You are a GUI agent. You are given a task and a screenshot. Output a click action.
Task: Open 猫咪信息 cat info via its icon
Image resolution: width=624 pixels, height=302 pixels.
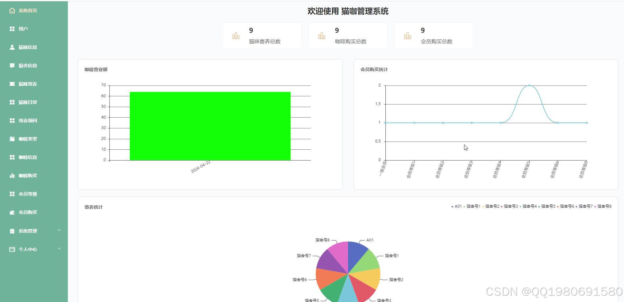pyautogui.click(x=12, y=47)
